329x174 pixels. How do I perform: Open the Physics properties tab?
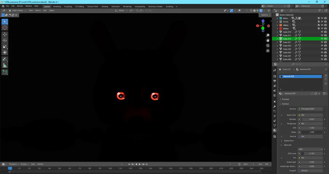[275, 116]
